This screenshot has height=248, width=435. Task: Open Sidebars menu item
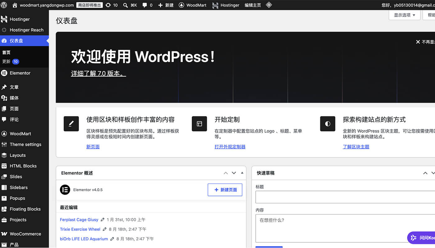pos(24,188)
